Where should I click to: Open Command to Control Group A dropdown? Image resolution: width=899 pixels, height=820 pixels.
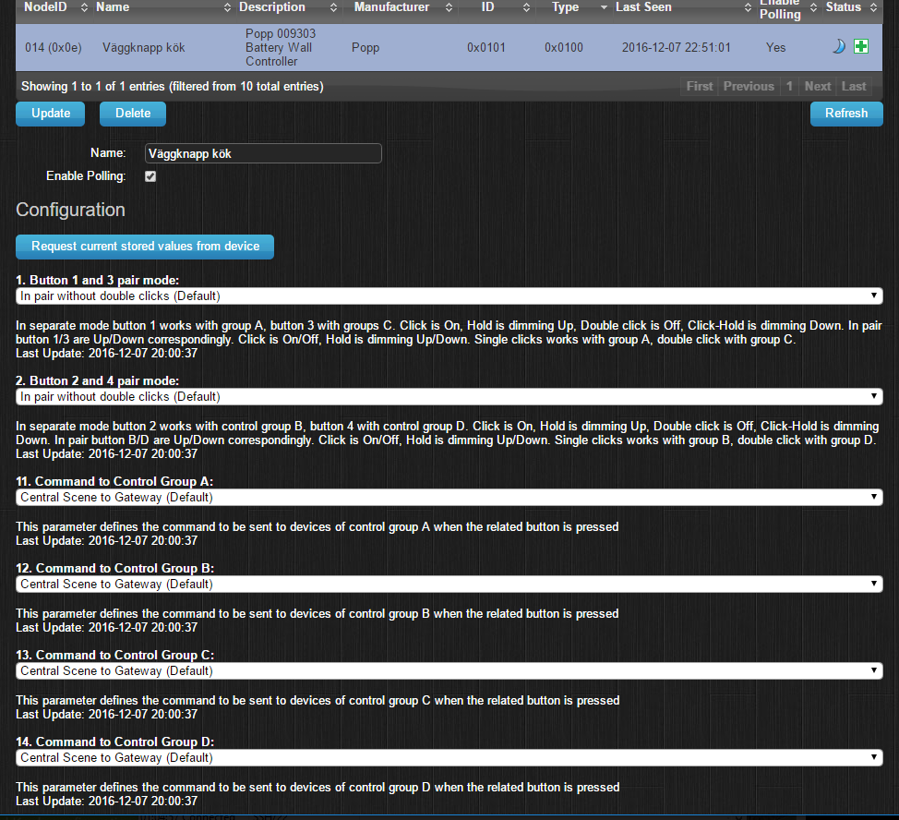point(449,497)
